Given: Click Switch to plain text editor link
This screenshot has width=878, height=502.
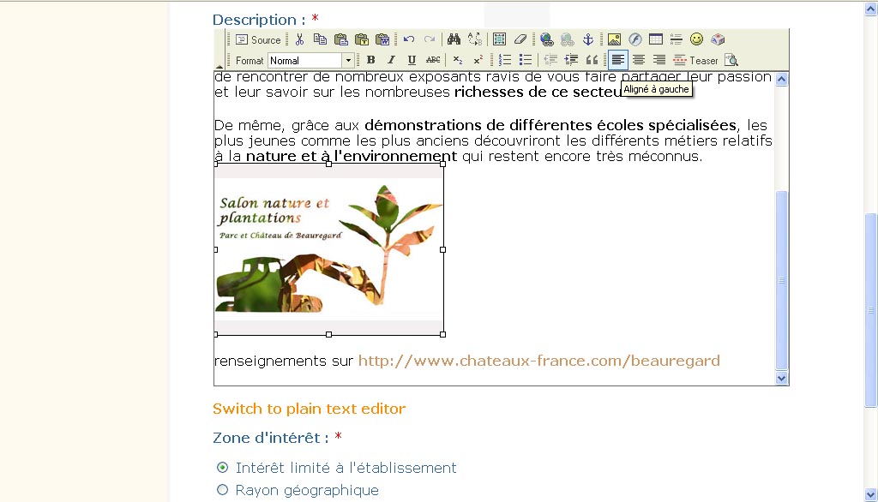Looking at the screenshot, I should coord(309,409).
